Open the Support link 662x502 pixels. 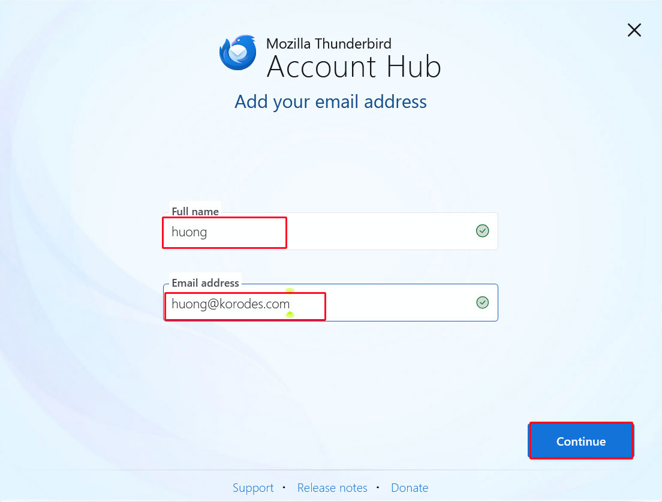click(253, 488)
